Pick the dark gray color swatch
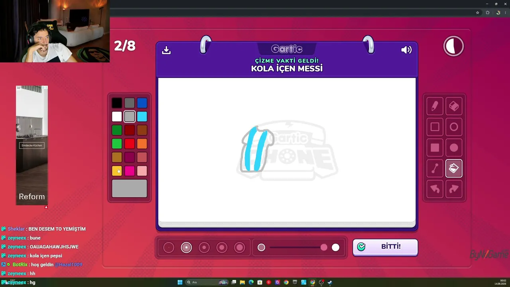 coord(129,103)
